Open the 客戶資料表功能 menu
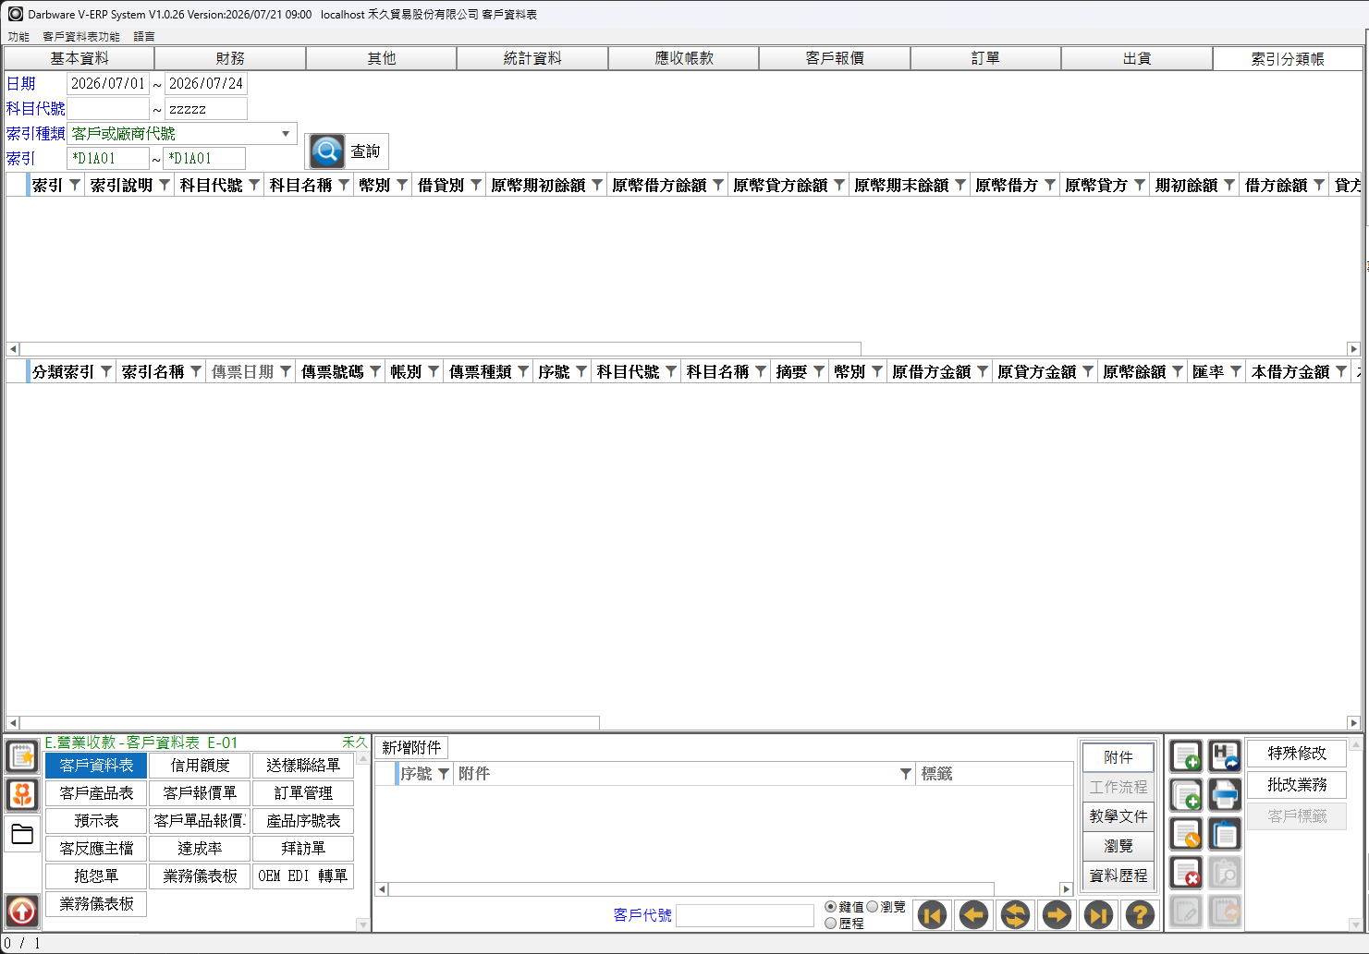The image size is (1369, 954). tap(81, 37)
